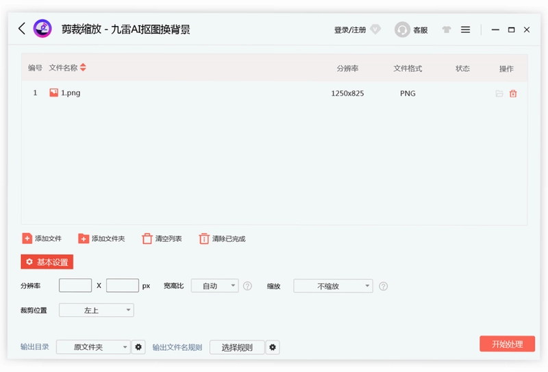Viewport: 548px width, 372px height.
Task: Click 添加文件 add file button
Action: [42, 238]
